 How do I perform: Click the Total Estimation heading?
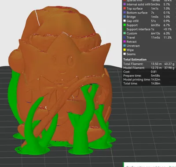[x=135, y=59]
